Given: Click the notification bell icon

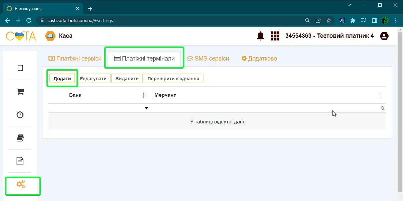Looking at the screenshot, I should click(x=260, y=36).
